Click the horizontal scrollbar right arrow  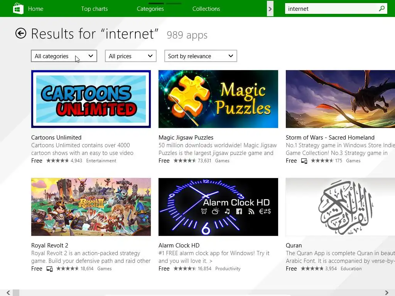point(387,293)
